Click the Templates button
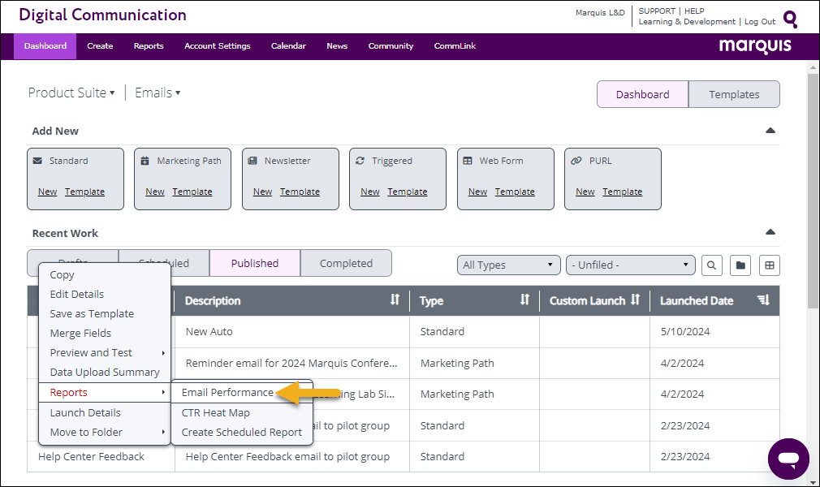The width and height of the screenshot is (820, 487). point(734,94)
